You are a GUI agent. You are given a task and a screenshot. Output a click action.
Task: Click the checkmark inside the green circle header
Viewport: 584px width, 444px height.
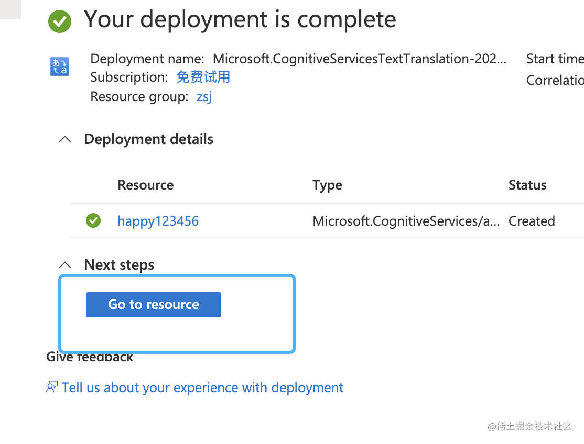(x=59, y=21)
